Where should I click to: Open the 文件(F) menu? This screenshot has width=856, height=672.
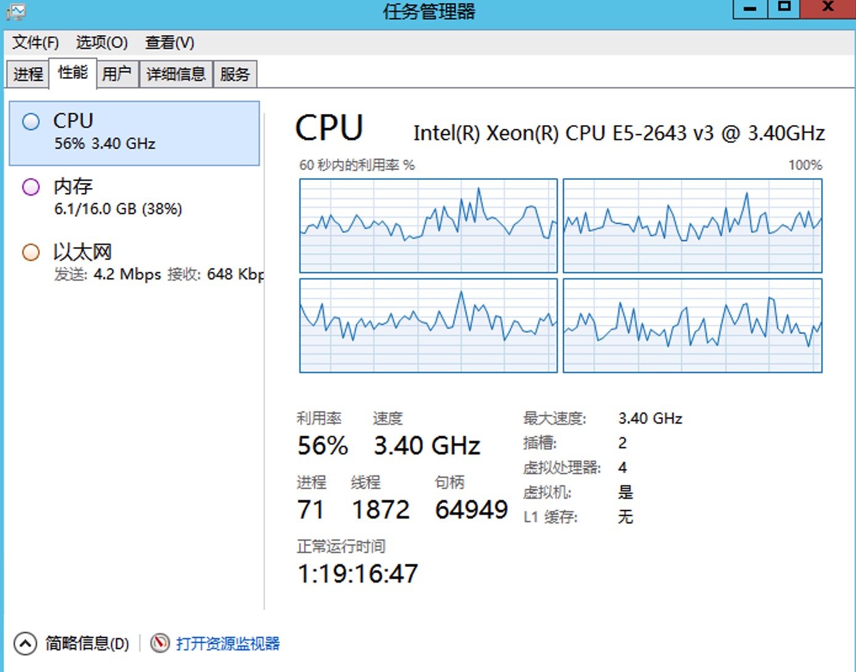pos(36,43)
